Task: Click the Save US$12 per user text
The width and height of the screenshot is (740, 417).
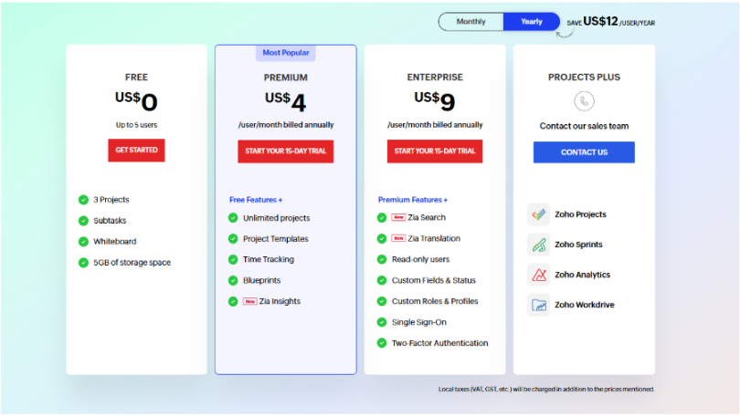Action: pos(610,22)
